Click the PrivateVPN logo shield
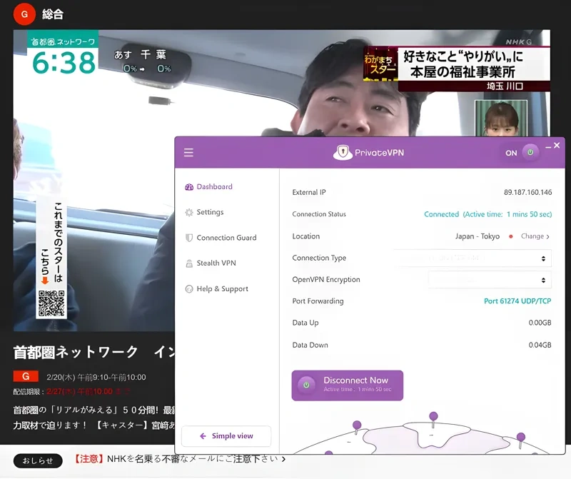 click(x=343, y=152)
